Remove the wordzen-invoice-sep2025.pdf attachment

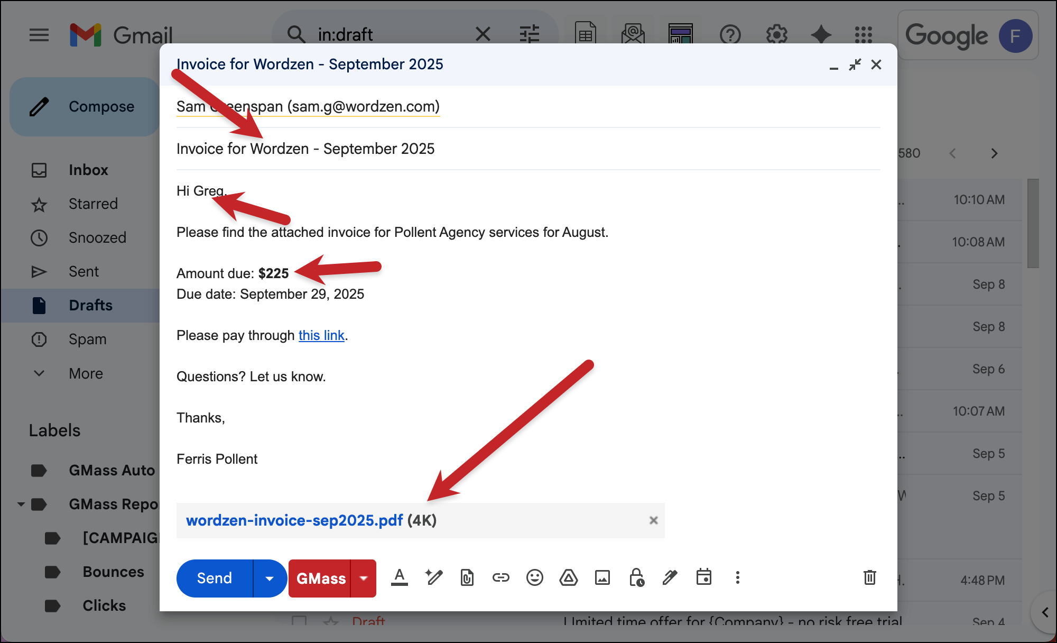[x=653, y=520]
